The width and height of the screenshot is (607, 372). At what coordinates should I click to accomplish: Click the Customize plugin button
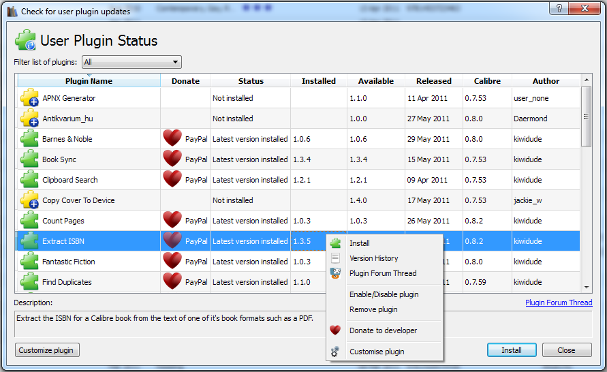(x=47, y=350)
